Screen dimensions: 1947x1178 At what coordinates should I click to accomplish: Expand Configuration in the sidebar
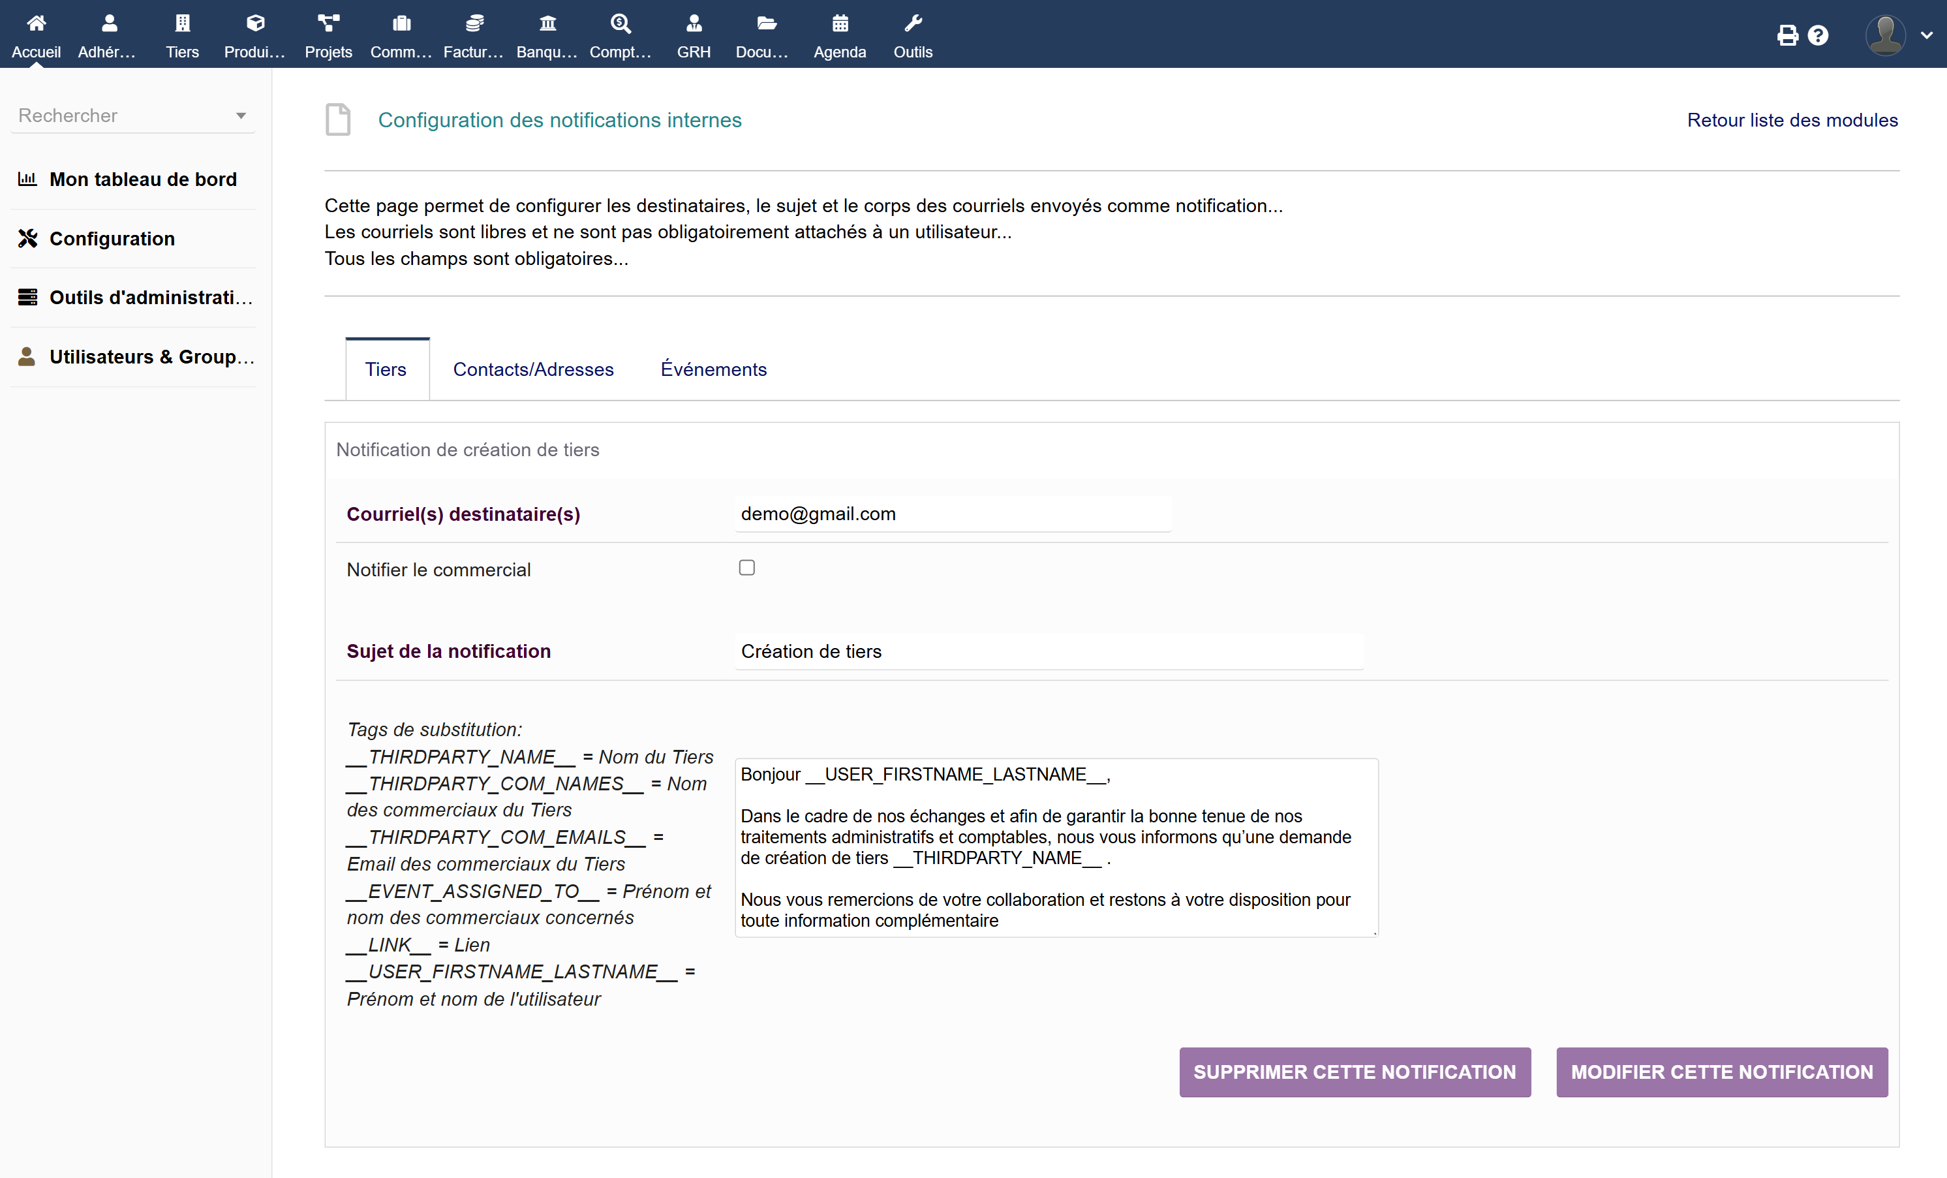tap(112, 239)
